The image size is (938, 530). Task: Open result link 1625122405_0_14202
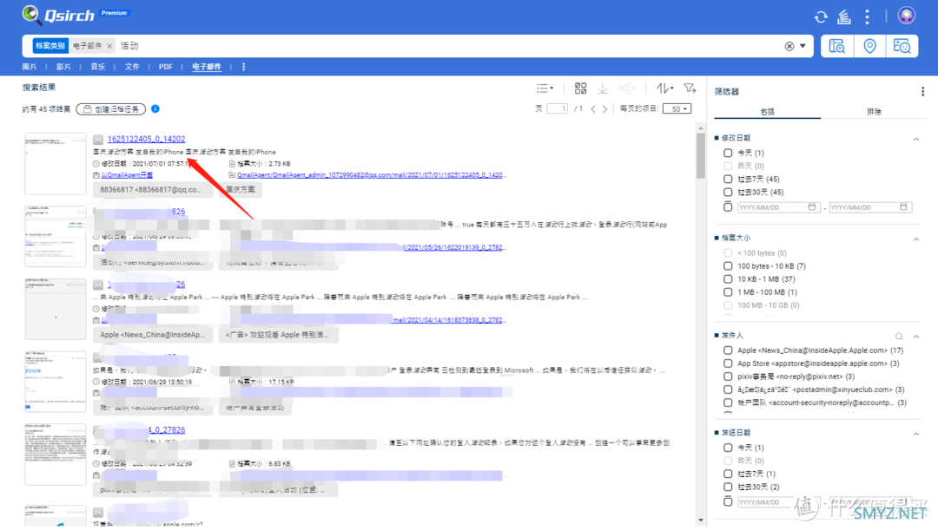pyautogui.click(x=146, y=139)
